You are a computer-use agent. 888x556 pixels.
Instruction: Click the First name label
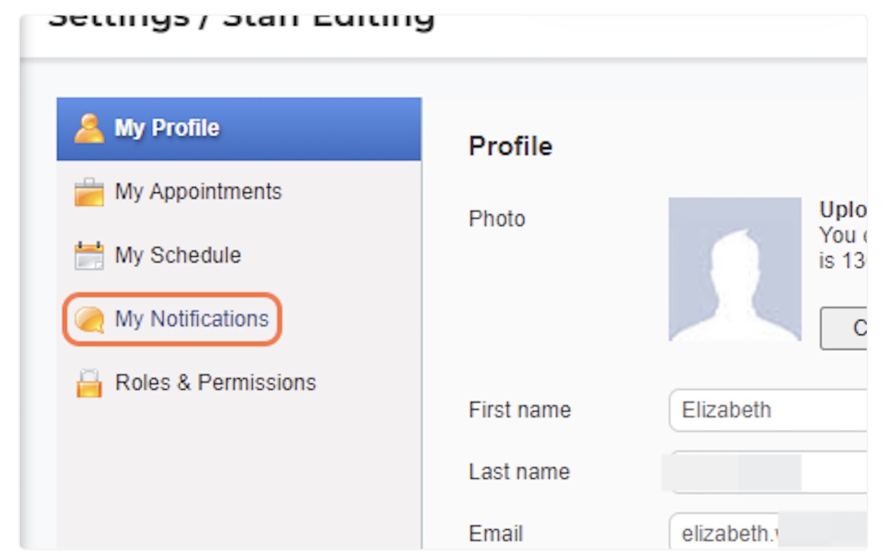point(520,410)
